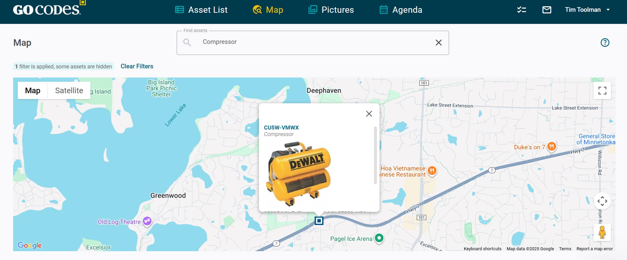
Task: Click the info popup vertical scrollbar
Action: [375, 155]
